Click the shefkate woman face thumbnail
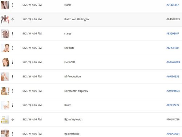Viewport: 182px width, 137px height. point(5,48)
